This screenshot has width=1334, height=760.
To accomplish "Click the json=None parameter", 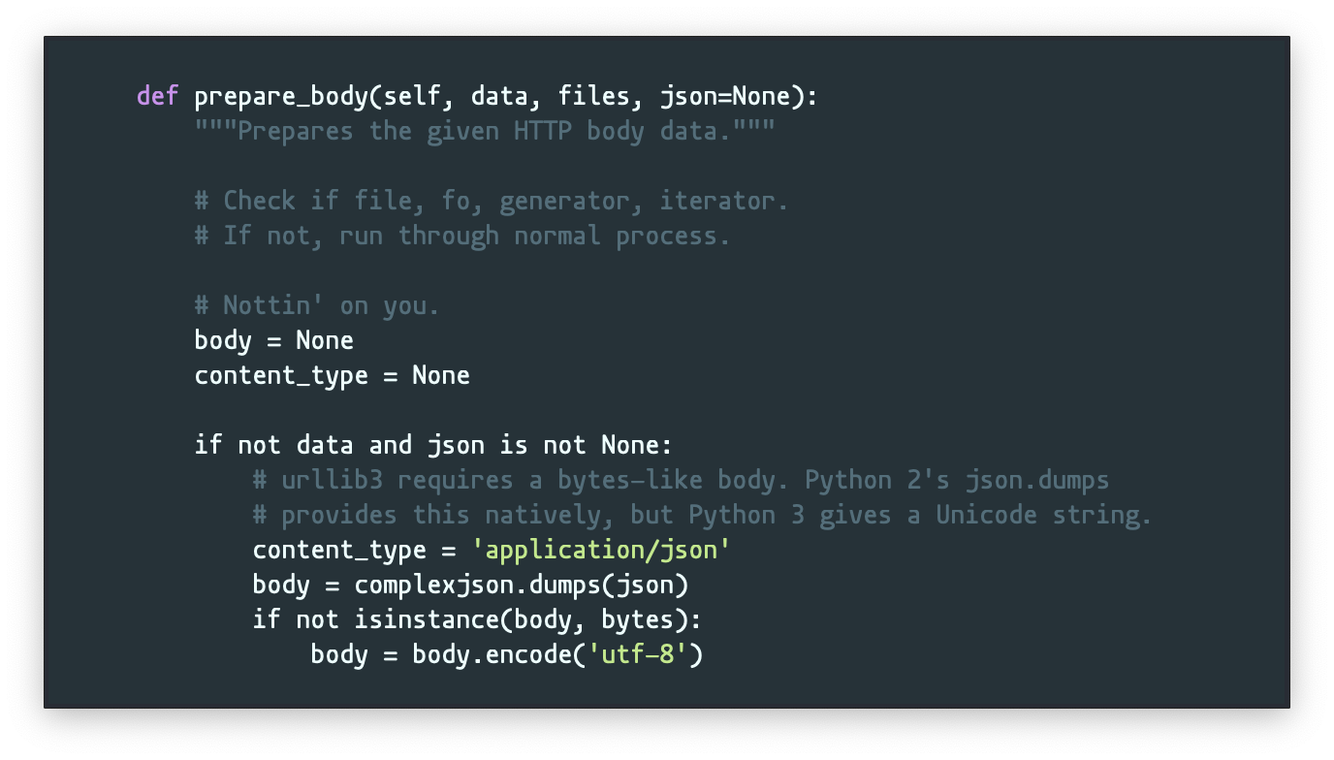I will coord(724,97).
